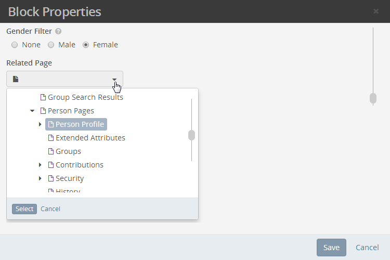
Task: Click the Extended Attributes page icon
Action: [x=51, y=138]
